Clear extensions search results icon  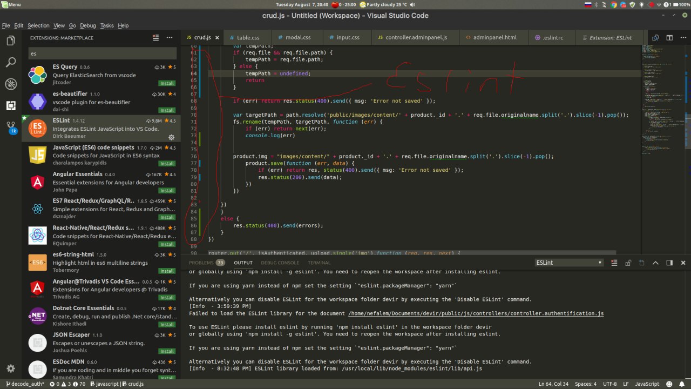[x=156, y=38]
